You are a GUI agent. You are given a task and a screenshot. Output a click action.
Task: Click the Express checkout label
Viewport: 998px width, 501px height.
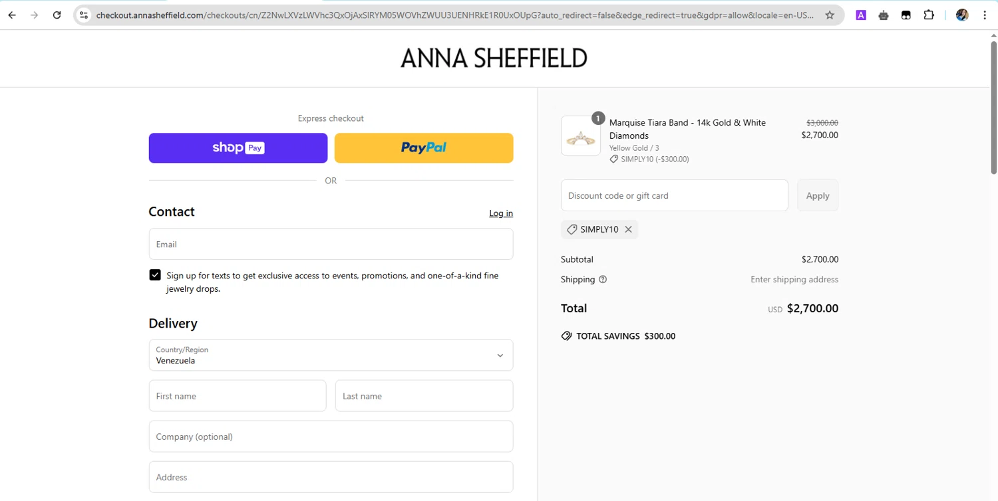point(331,118)
